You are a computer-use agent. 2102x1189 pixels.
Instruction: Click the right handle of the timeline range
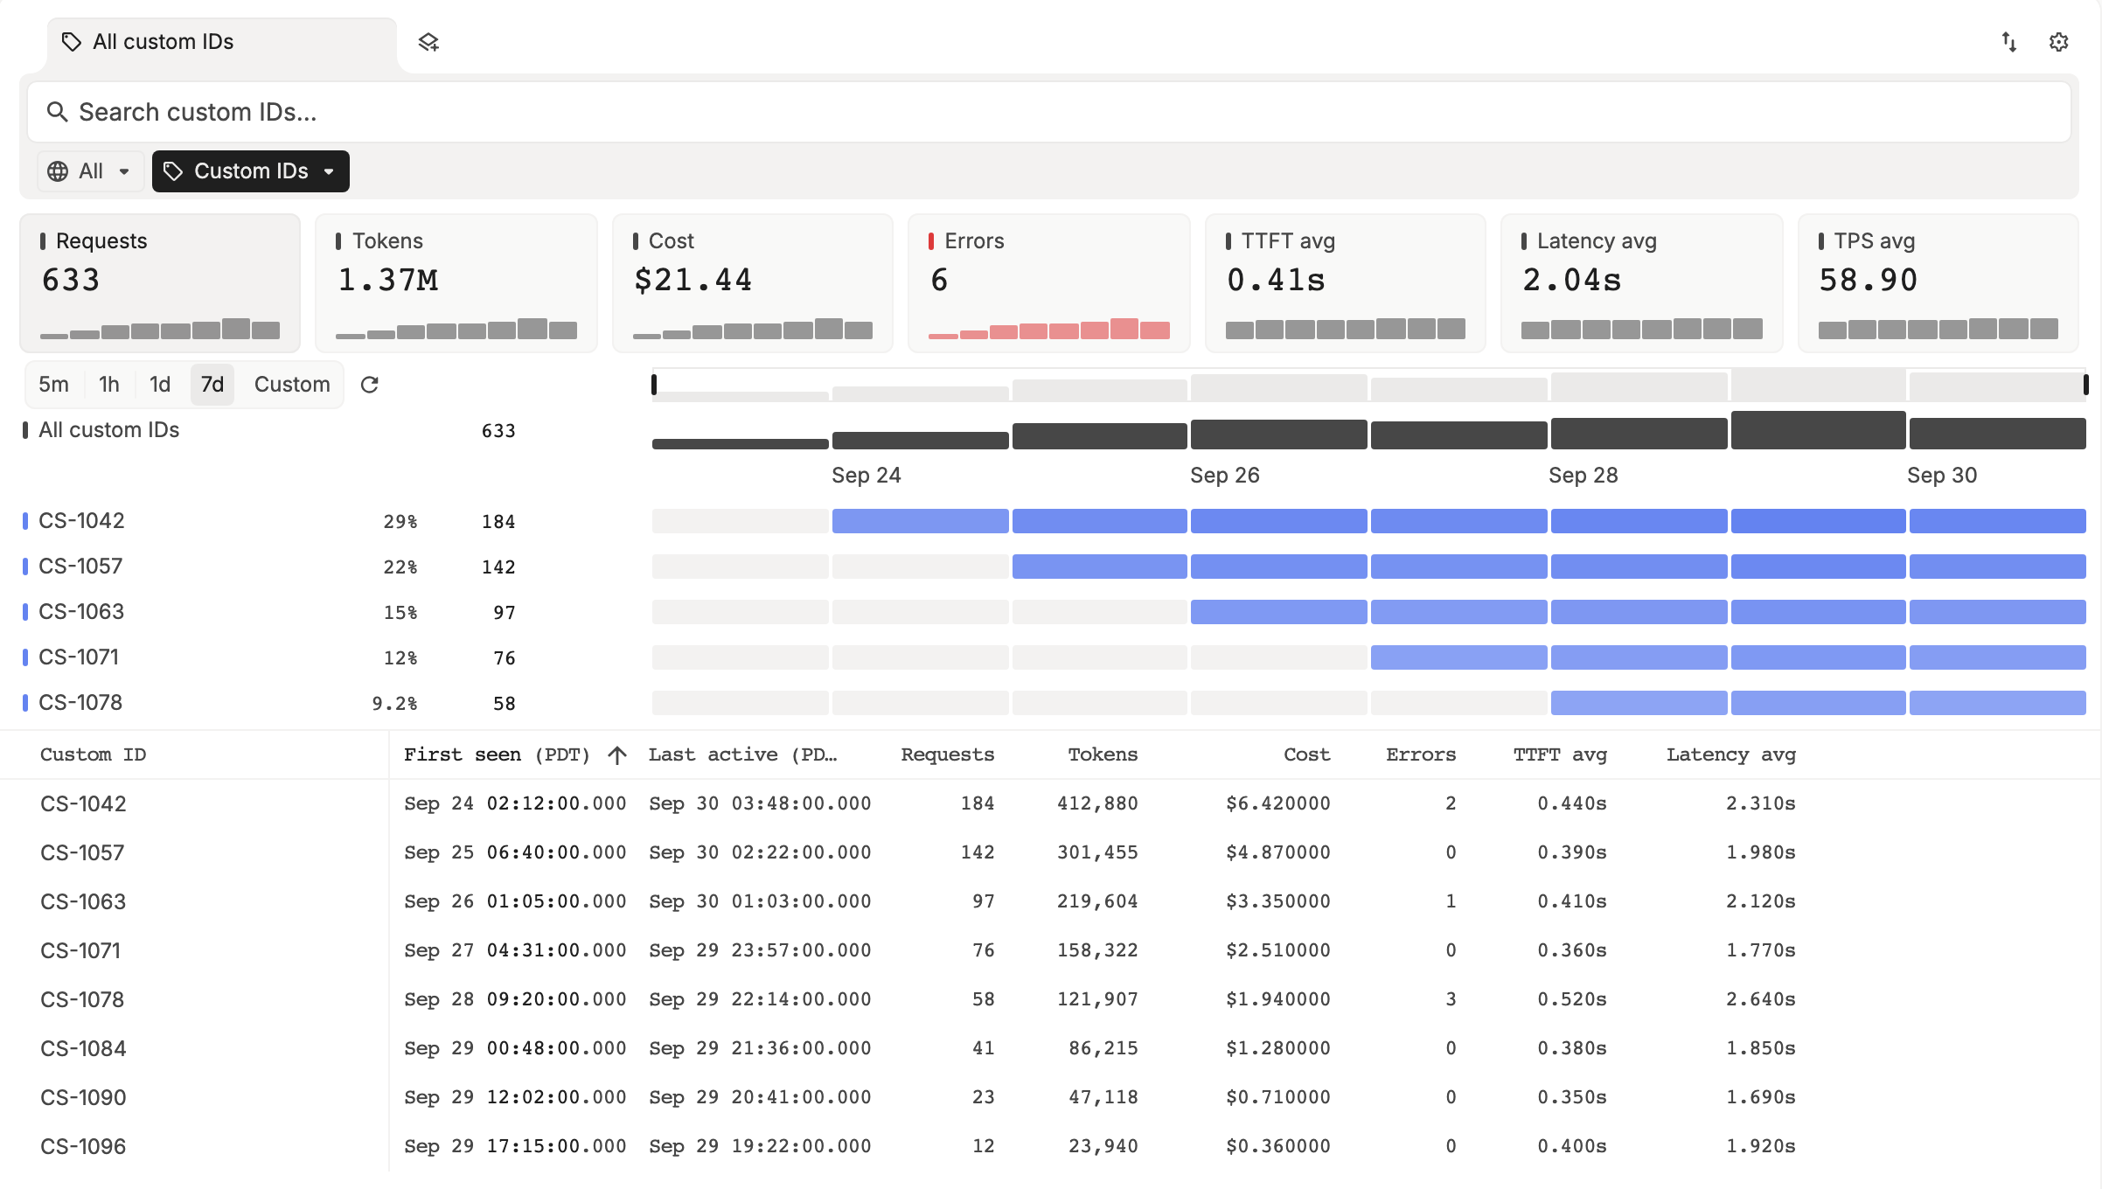point(2086,384)
